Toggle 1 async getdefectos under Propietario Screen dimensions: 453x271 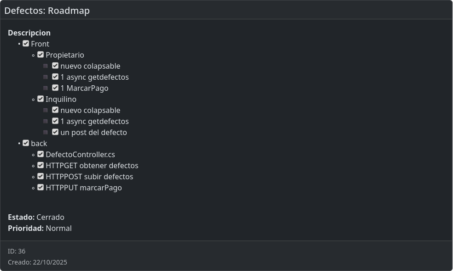(55, 77)
